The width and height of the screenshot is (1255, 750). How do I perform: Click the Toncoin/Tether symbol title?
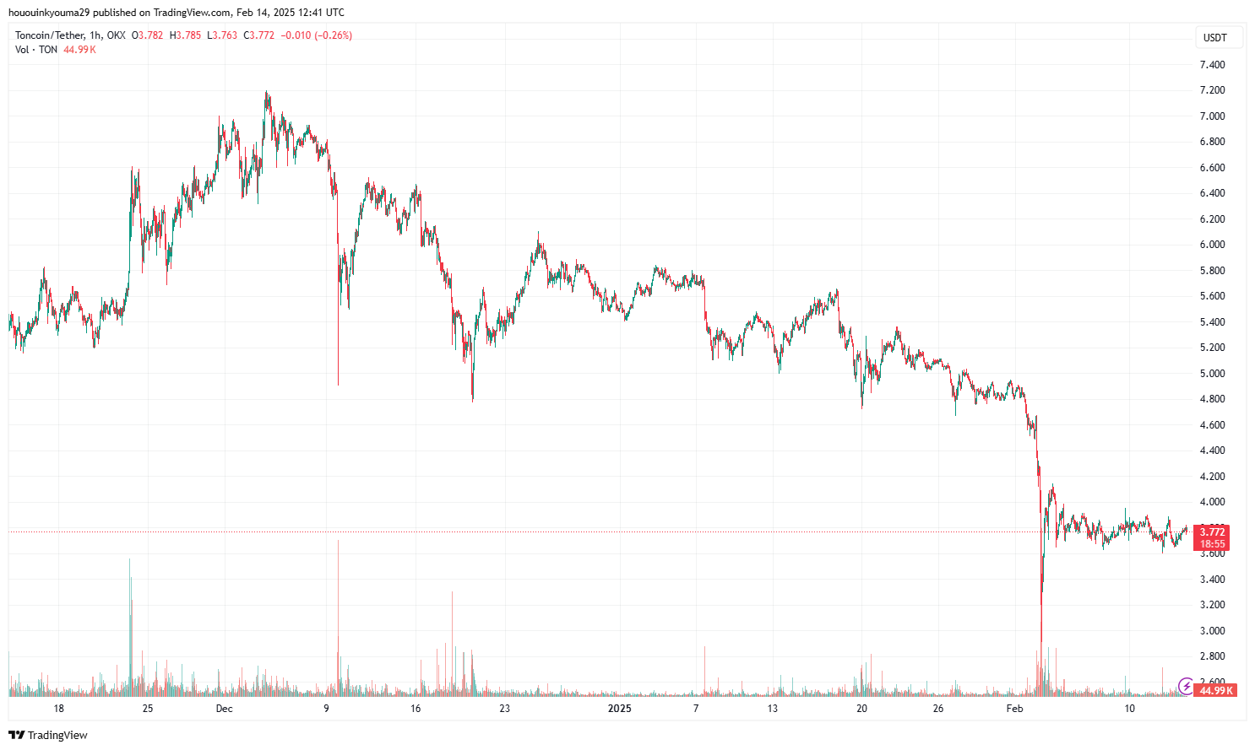[x=50, y=35]
